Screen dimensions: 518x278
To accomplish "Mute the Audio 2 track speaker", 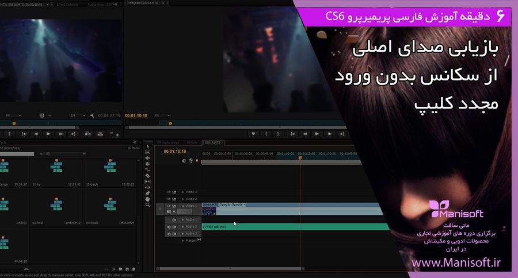I will (169, 227).
